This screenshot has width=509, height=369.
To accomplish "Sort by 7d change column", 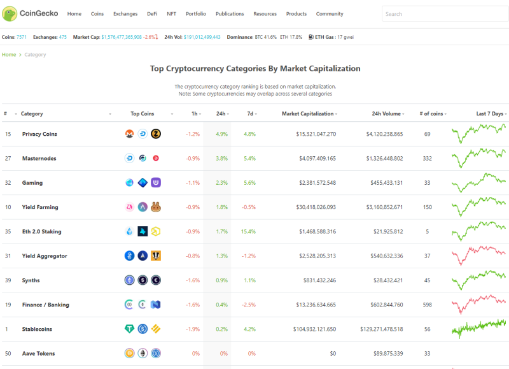I will click(x=250, y=113).
